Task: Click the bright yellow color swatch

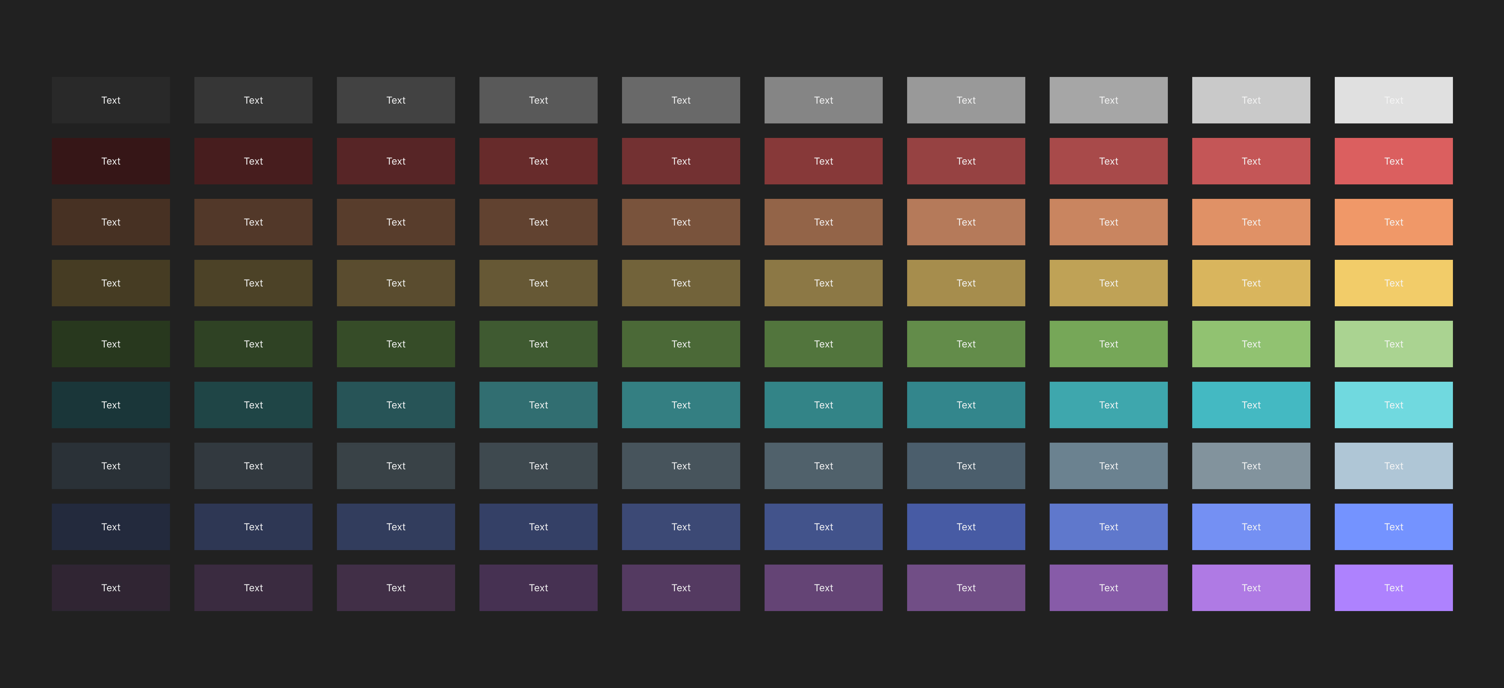Action: click(x=1393, y=283)
